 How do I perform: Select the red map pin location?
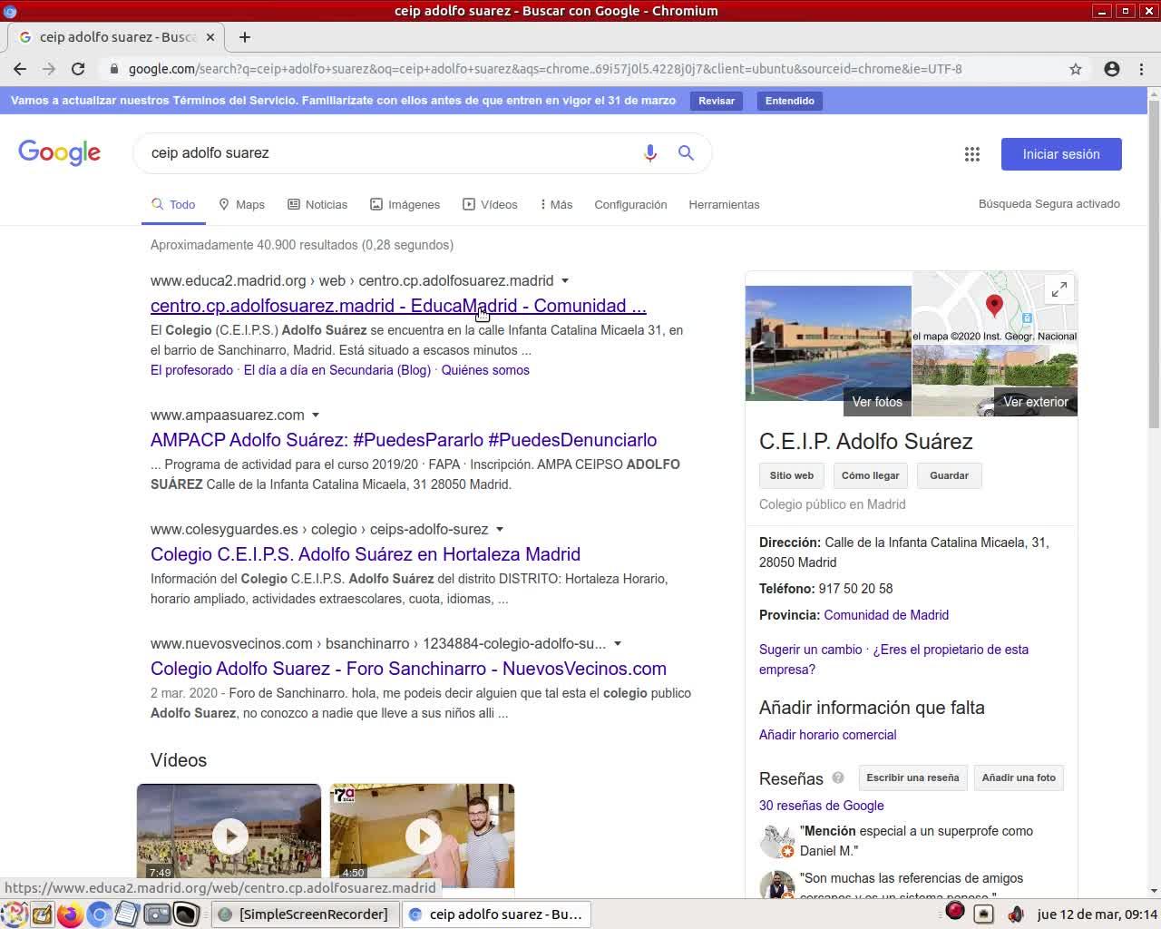[994, 306]
